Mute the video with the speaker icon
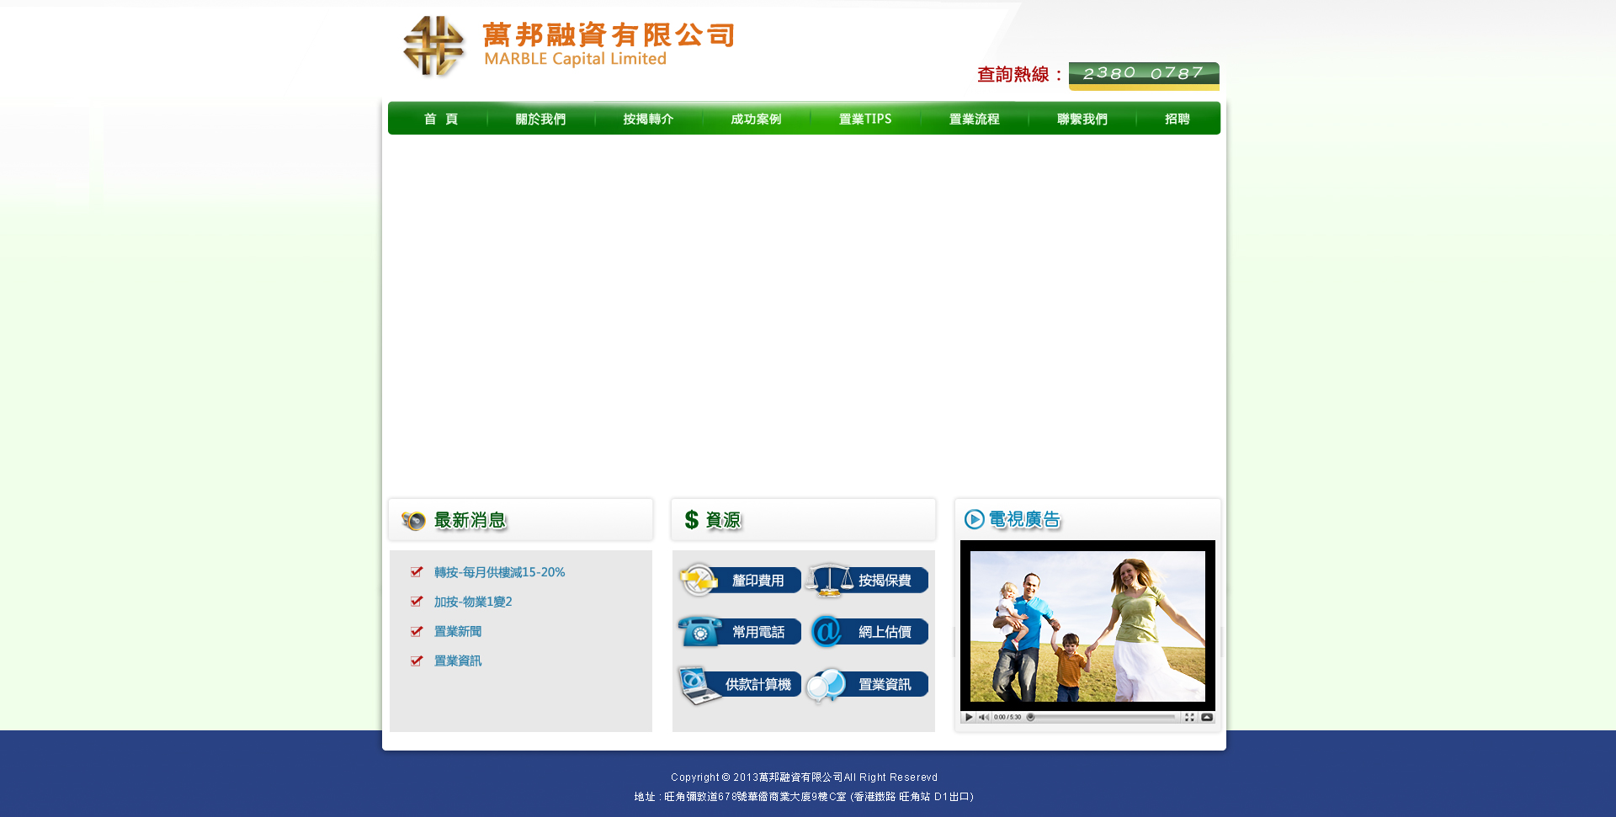Image resolution: width=1616 pixels, height=817 pixels. [x=983, y=718]
